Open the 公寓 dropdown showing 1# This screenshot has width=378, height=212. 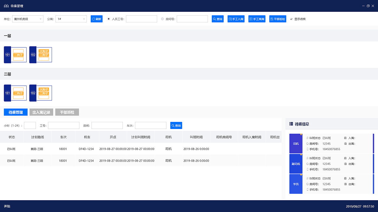(x=71, y=19)
